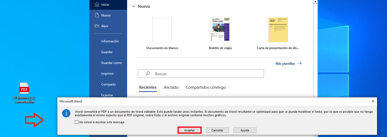
Task: Collapse the Nueva section chevron
Action: click(134, 6)
